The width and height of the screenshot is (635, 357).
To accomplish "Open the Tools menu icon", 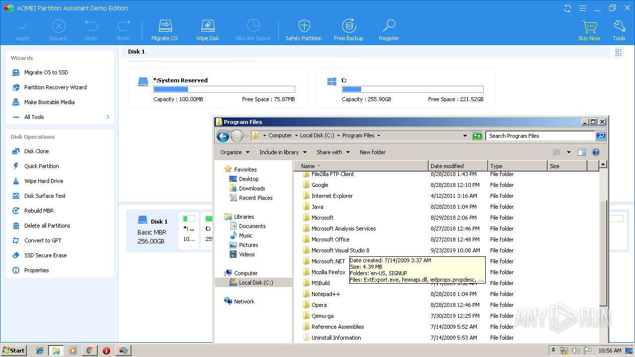I will [619, 30].
